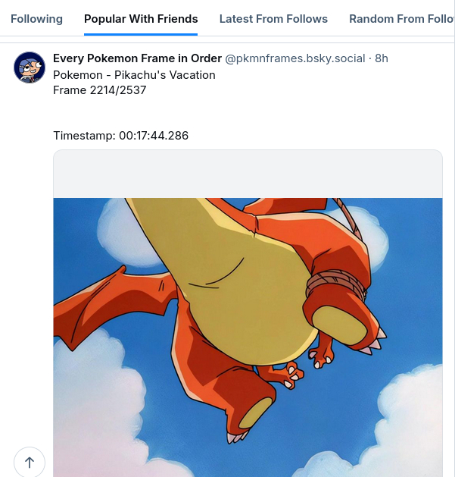The height and width of the screenshot is (477, 455).
Task: Click Charizard's yellow belly in the image
Action: [x=243, y=289]
